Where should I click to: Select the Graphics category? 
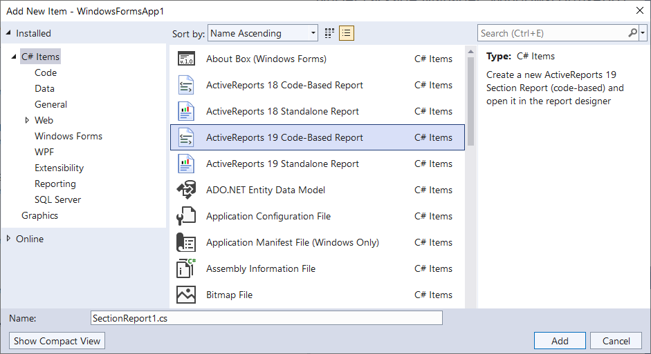click(40, 215)
